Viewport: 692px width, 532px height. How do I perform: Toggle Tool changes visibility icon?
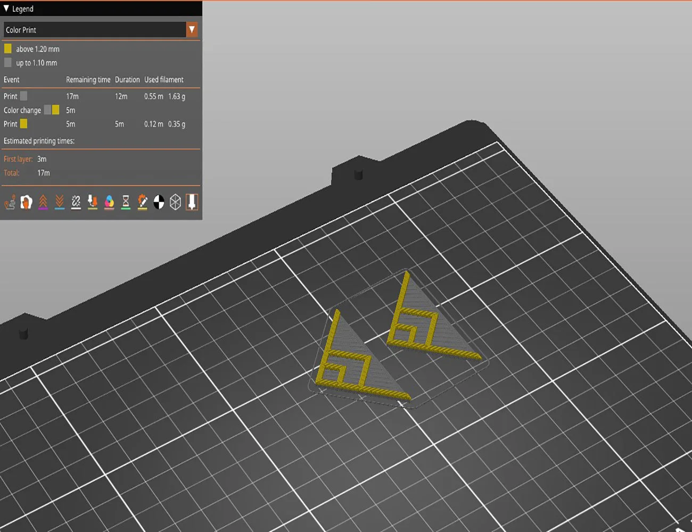(93, 202)
